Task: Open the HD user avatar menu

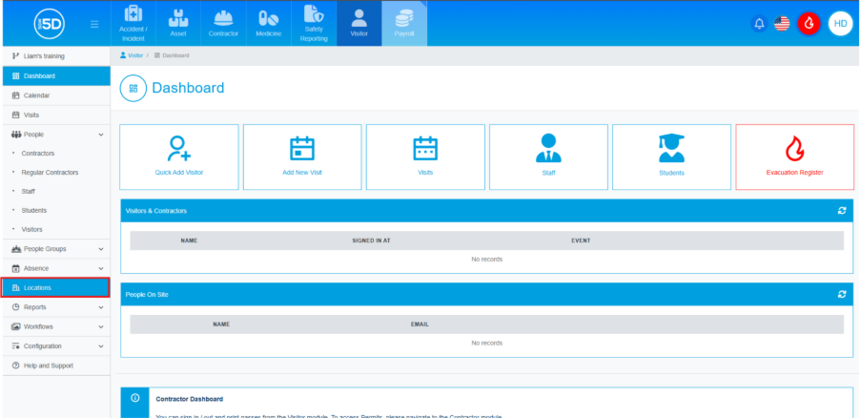Action: (x=840, y=24)
